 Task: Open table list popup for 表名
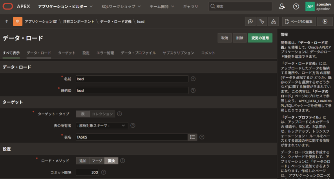[x=192, y=137]
